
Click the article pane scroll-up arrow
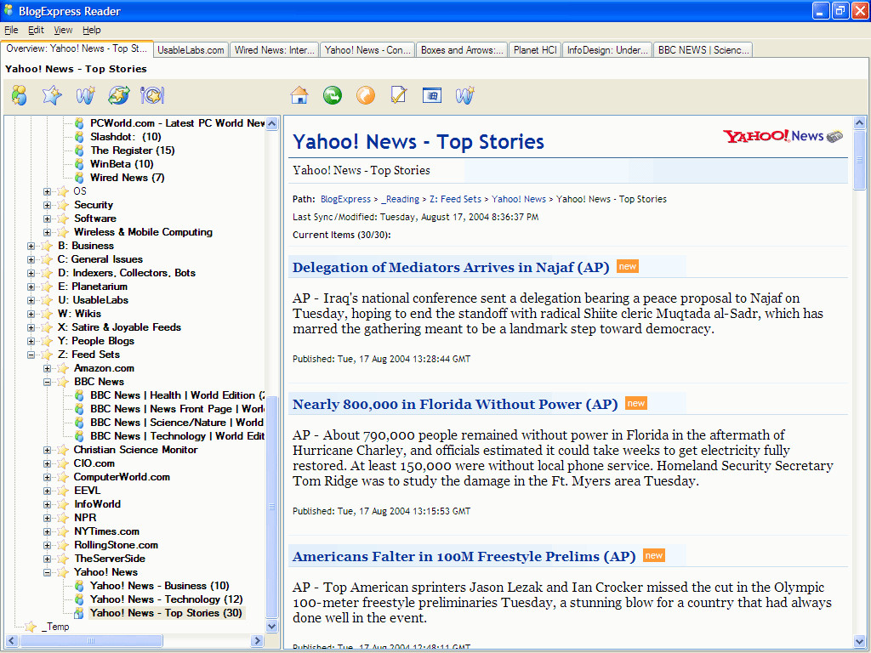pos(859,122)
